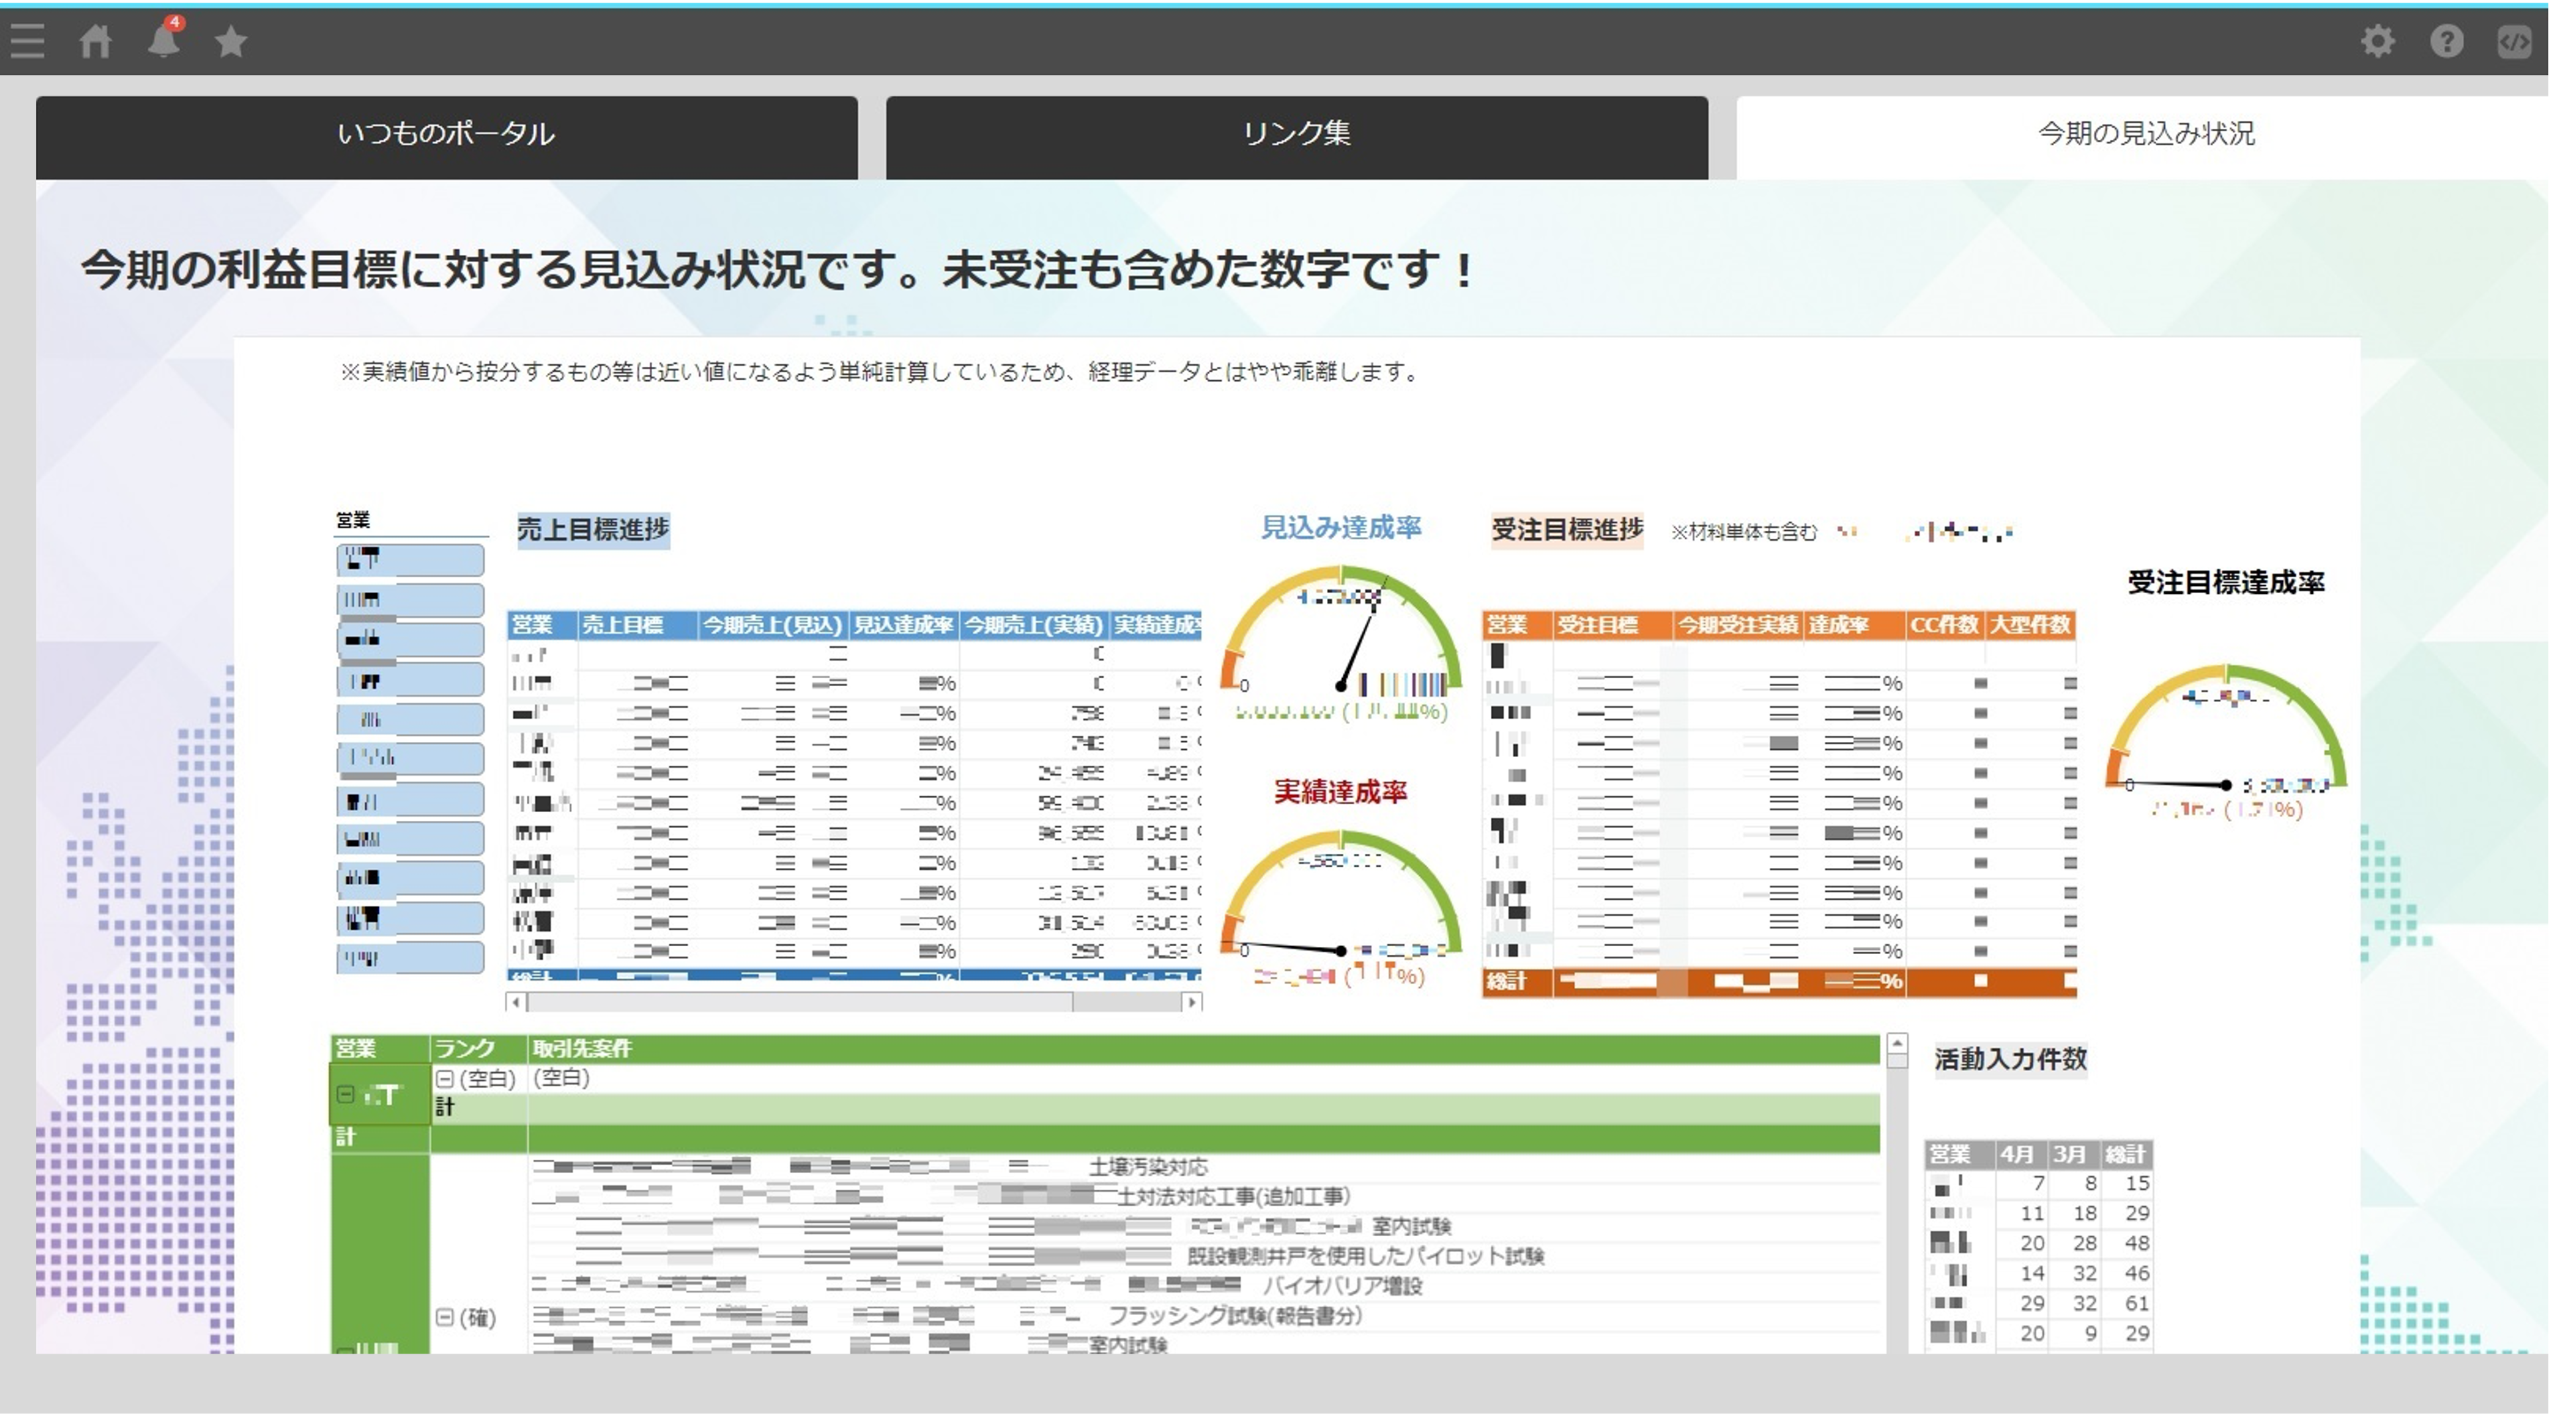Viewport: 2551px width, 1414px height.
Task: Open help via the question mark icon
Action: 2446,42
